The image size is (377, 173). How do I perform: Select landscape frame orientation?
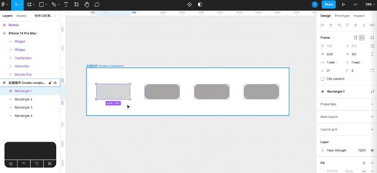(362, 38)
